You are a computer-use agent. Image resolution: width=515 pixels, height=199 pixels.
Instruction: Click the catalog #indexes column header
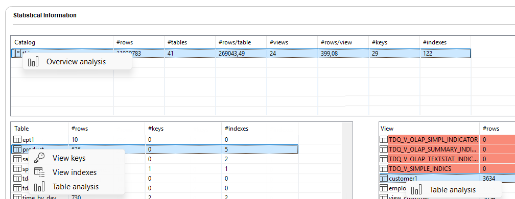point(446,42)
